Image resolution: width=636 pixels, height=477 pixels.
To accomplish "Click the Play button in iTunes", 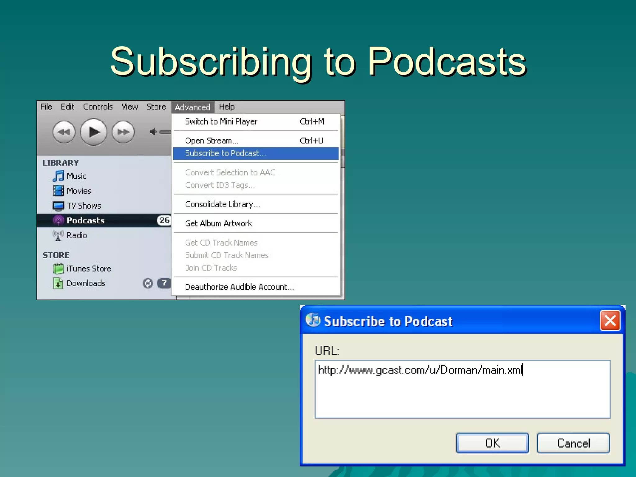I will click(x=93, y=132).
